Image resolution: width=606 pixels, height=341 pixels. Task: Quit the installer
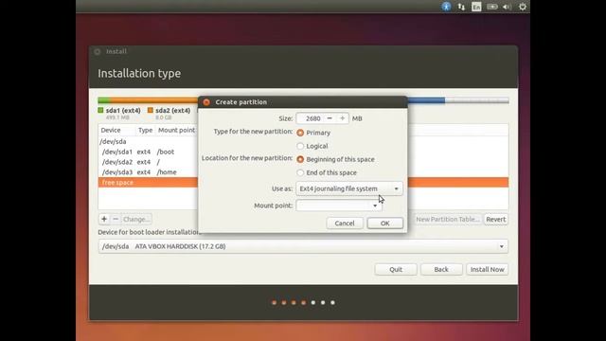(x=396, y=269)
